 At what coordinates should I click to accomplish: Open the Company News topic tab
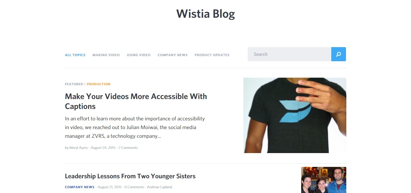coord(173,55)
